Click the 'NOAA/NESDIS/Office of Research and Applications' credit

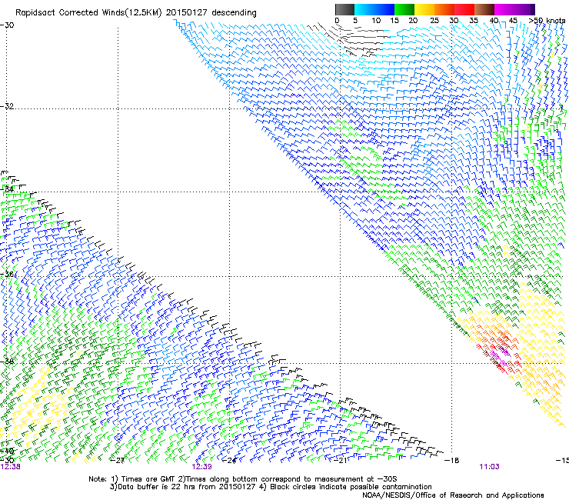(x=453, y=495)
